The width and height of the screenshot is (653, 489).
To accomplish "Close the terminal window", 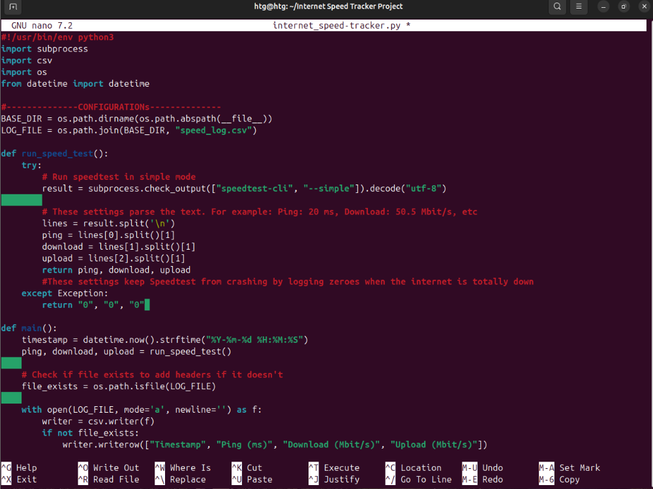I will 644,7.
